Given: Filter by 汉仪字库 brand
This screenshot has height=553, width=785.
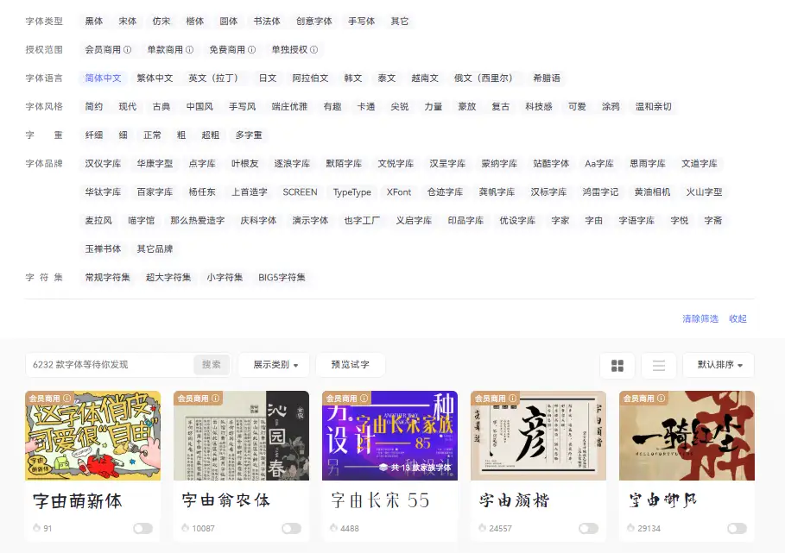Looking at the screenshot, I should (103, 164).
